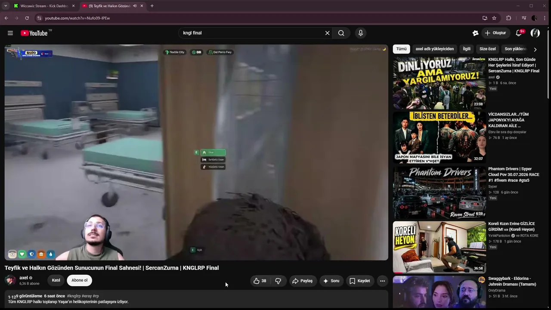The width and height of the screenshot is (551, 310).
Task: Open the #knglrp hashtag link
Action: click(x=74, y=296)
